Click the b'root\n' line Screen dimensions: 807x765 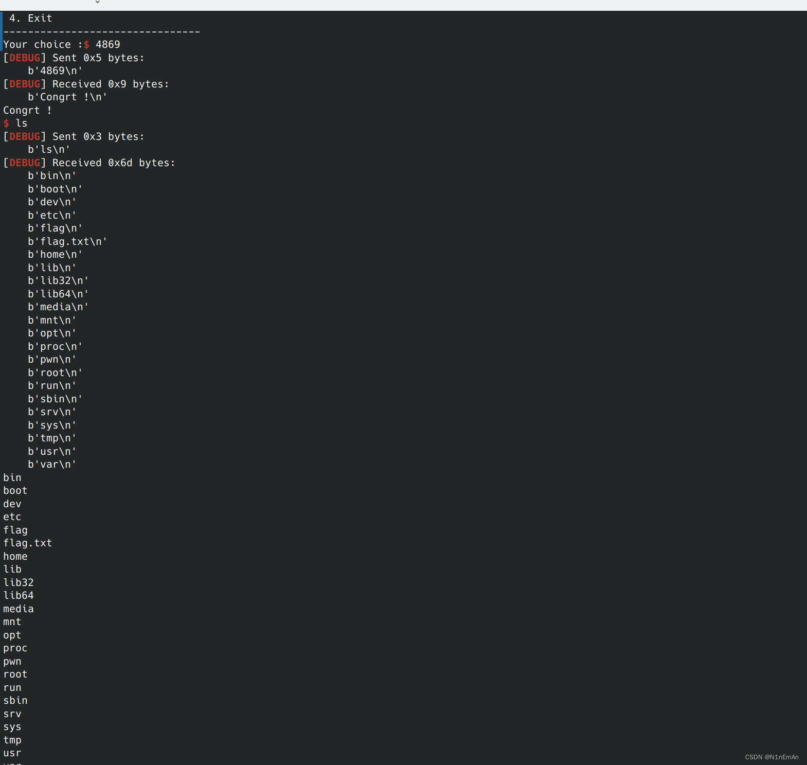[55, 372]
